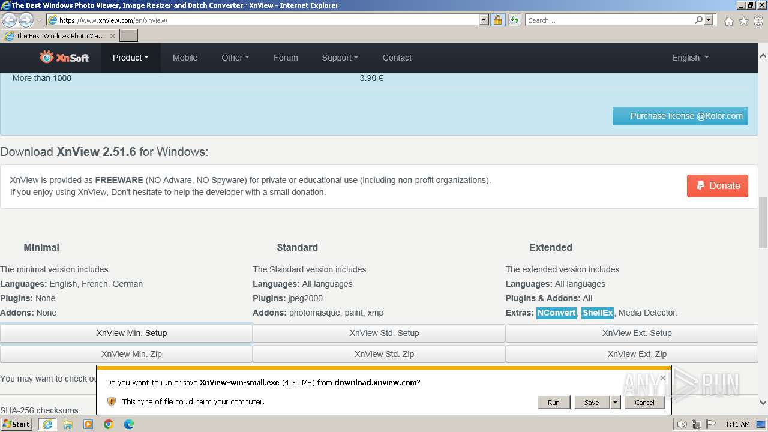This screenshot has width=768, height=432.
Task: Download XnView Min. Setup
Action: pos(126,333)
